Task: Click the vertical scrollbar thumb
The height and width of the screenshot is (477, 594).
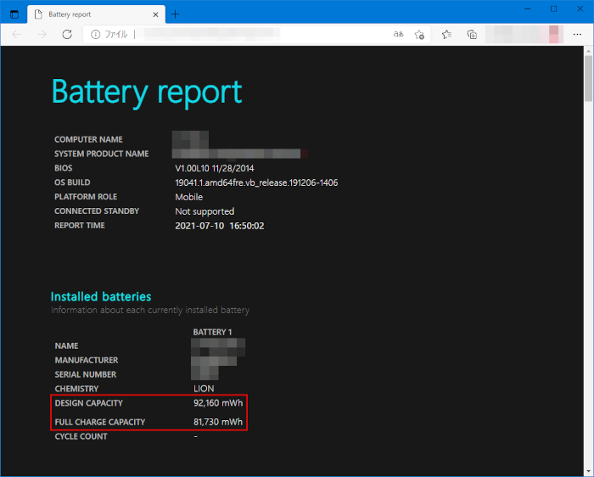Action: 588,80
